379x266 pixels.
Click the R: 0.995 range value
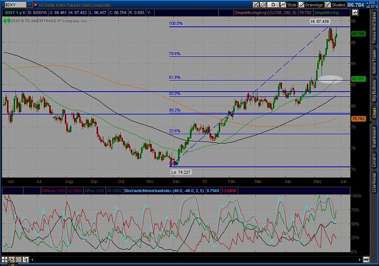pyautogui.click(x=136, y=13)
